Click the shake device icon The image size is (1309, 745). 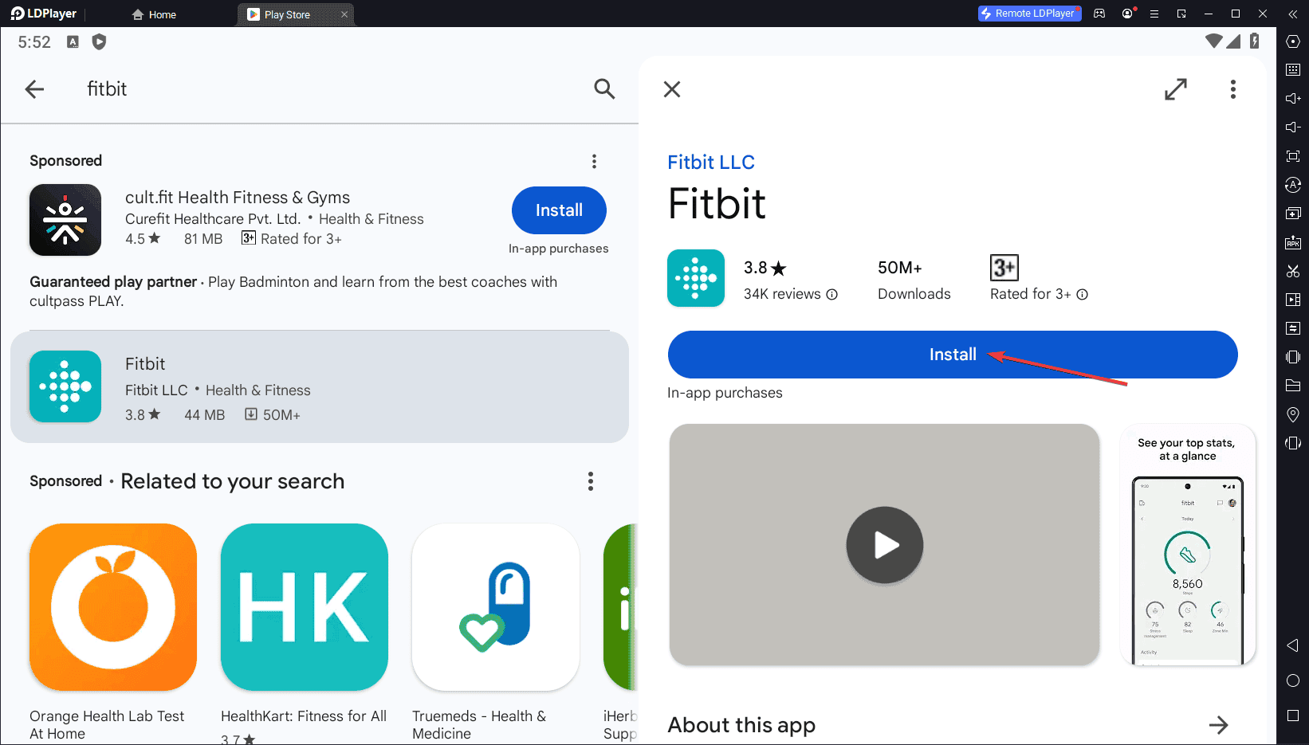[1293, 443]
